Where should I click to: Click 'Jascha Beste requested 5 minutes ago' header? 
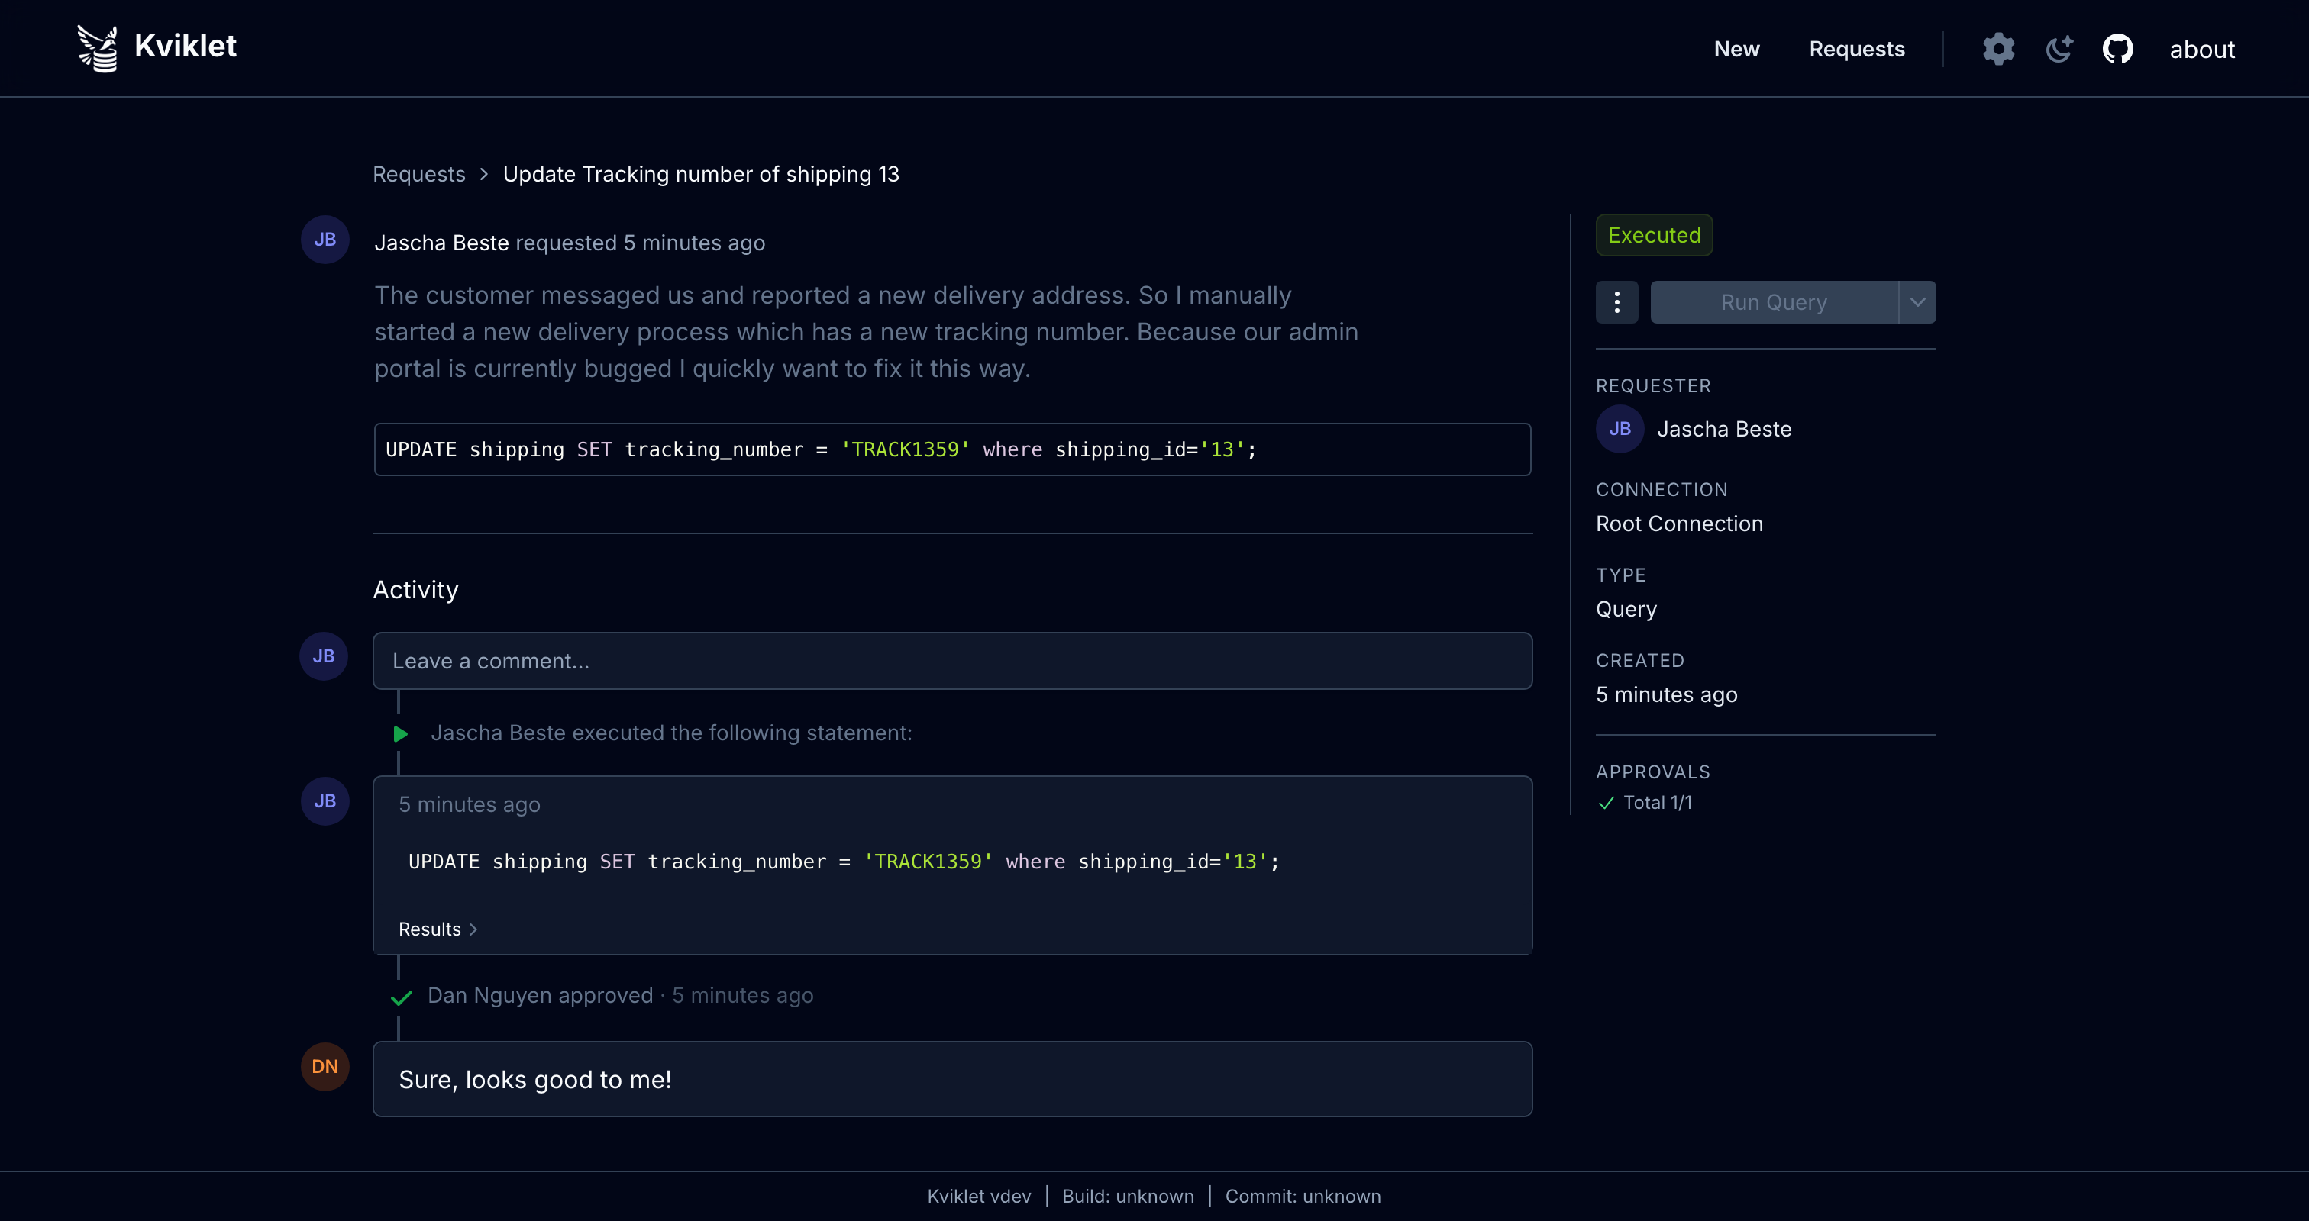coord(569,243)
